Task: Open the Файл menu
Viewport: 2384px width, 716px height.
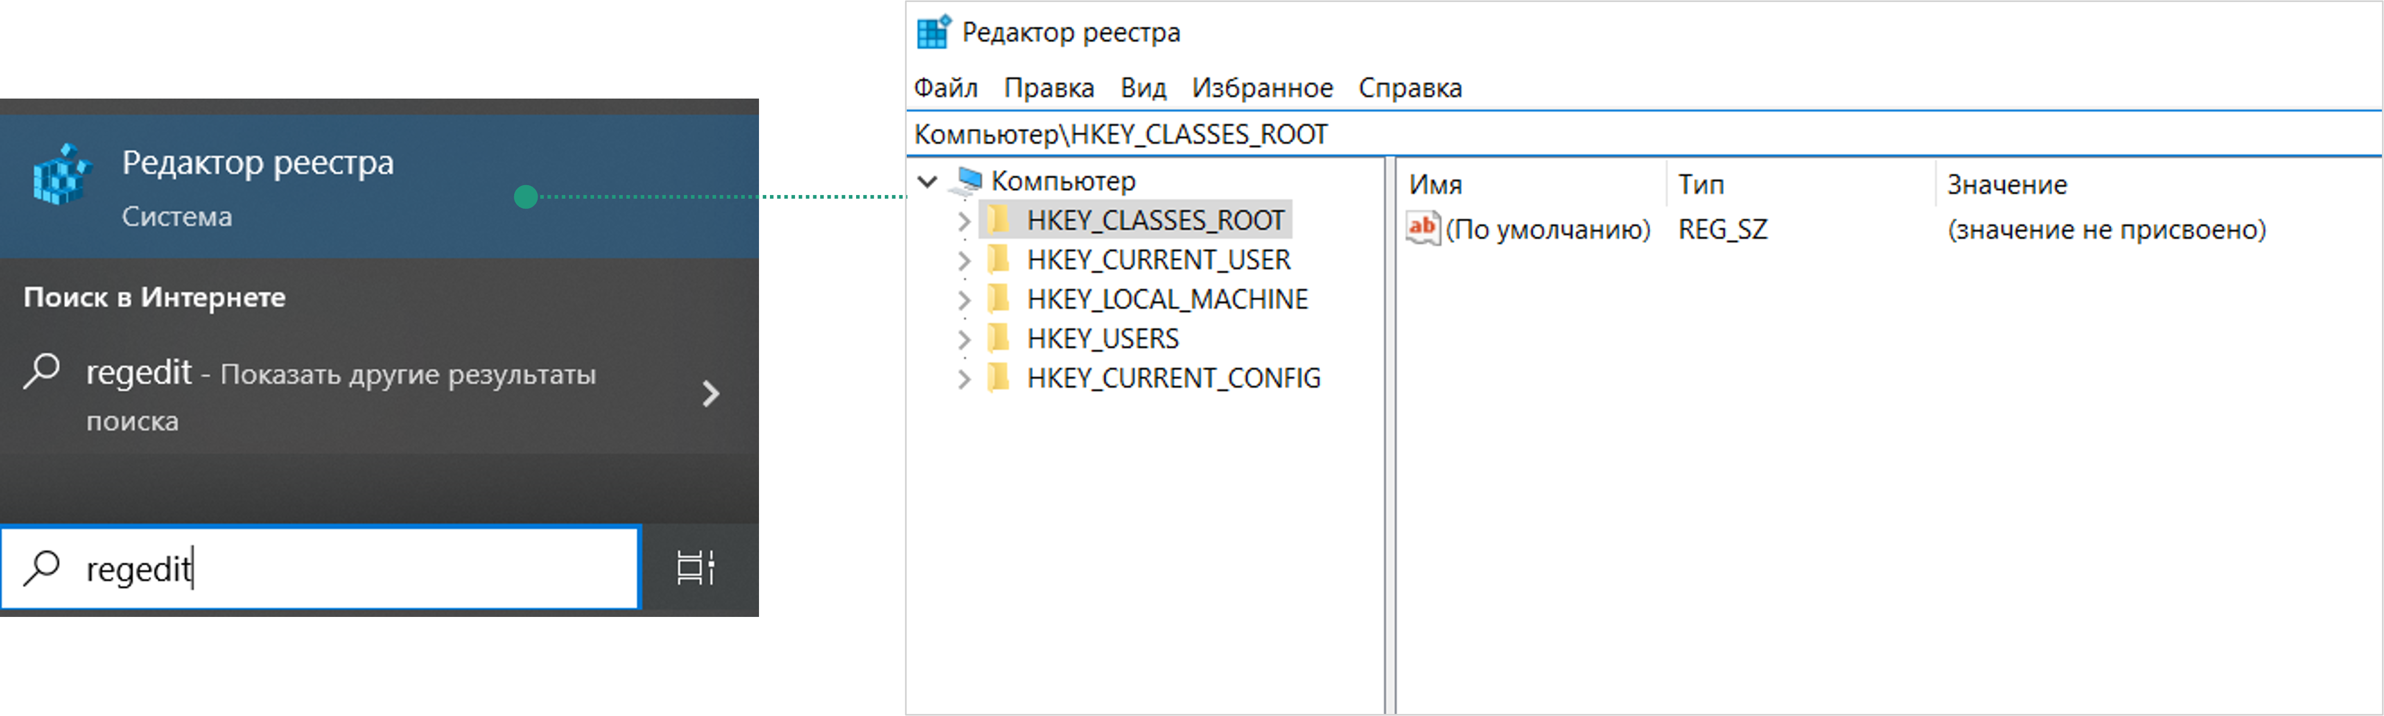Action: tap(946, 88)
